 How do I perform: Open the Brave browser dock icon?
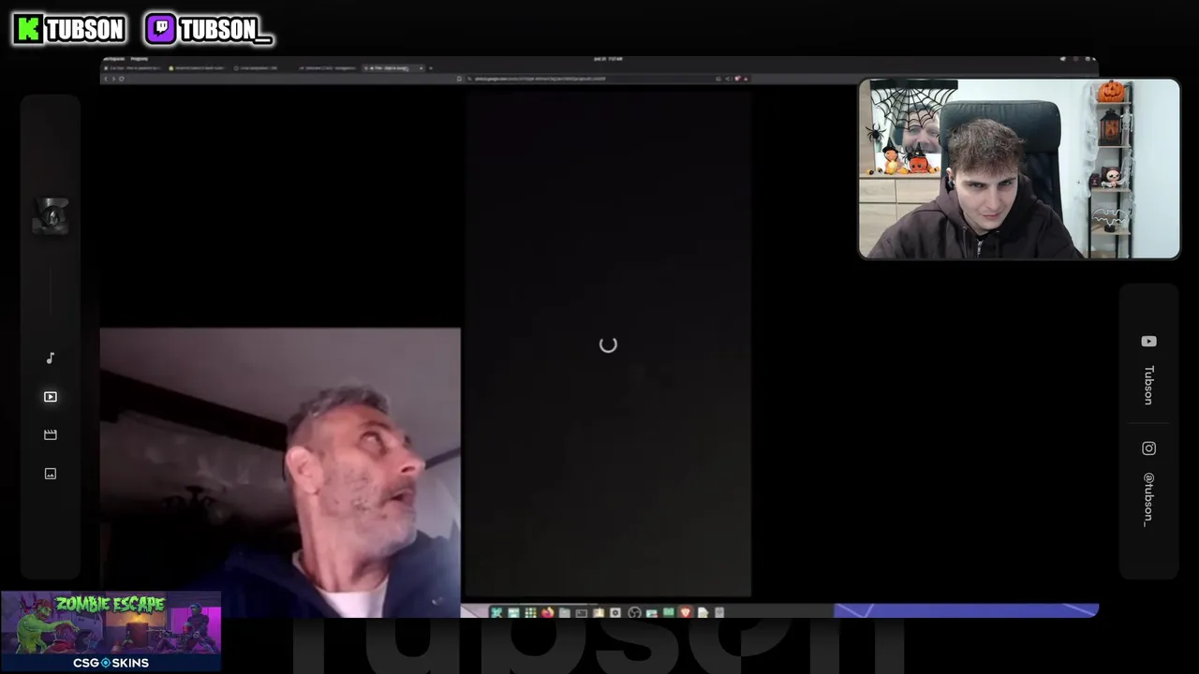[686, 612]
